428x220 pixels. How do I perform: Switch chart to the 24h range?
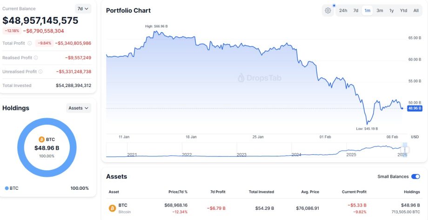click(343, 11)
